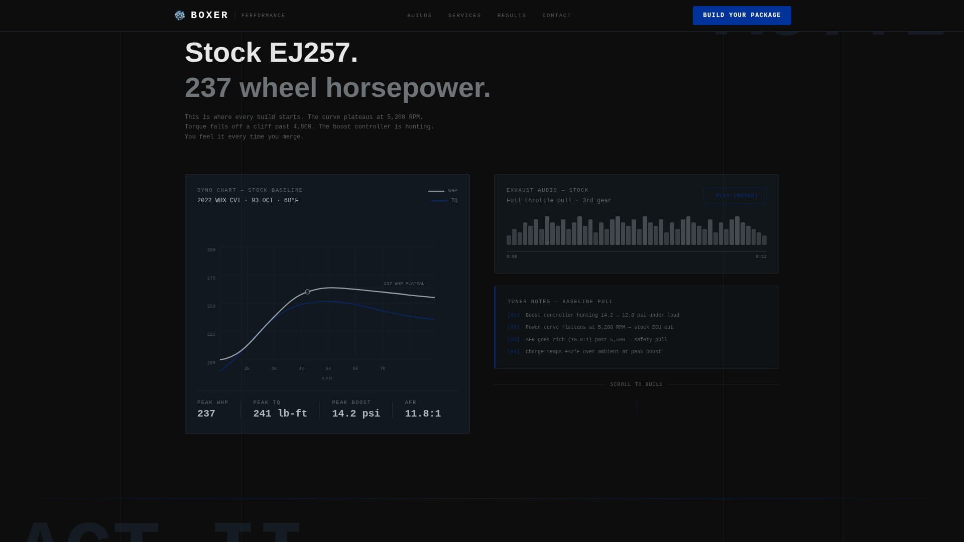This screenshot has width=964, height=542.
Task: Open the Builds nav link
Action: coord(420,16)
